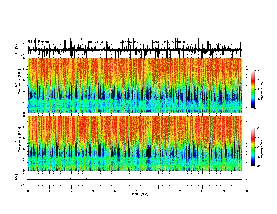
Task: Click the "2" kHz tick of ch.1 spectrogram
Action: pyautogui.click(x=24, y=102)
